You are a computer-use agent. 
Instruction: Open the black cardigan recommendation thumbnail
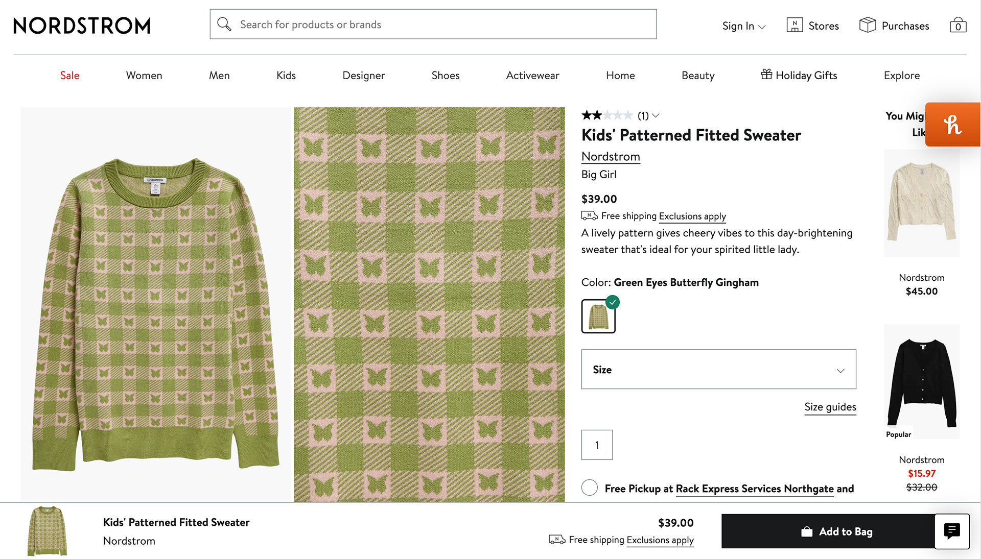921,381
